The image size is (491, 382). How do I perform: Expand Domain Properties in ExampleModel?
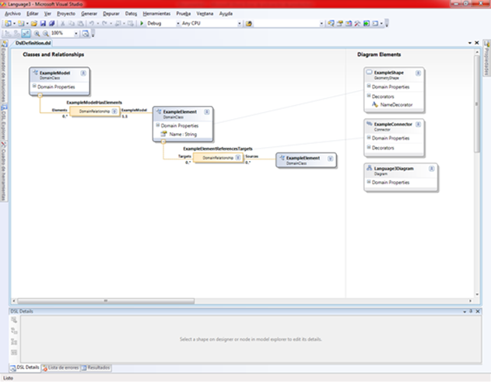pos(34,86)
